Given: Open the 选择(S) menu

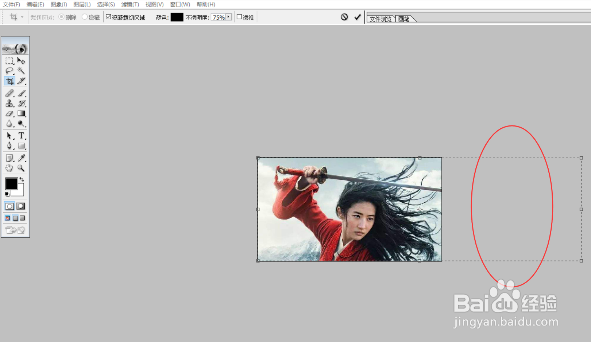Looking at the screenshot, I should (106, 4).
